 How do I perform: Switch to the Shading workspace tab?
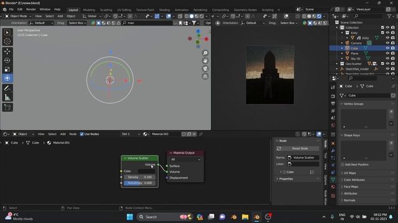[x=164, y=10]
